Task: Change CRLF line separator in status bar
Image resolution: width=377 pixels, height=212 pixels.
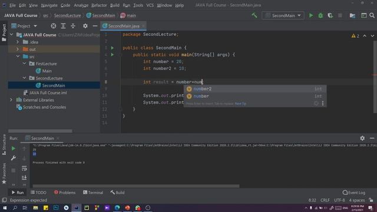Action: 325,200
